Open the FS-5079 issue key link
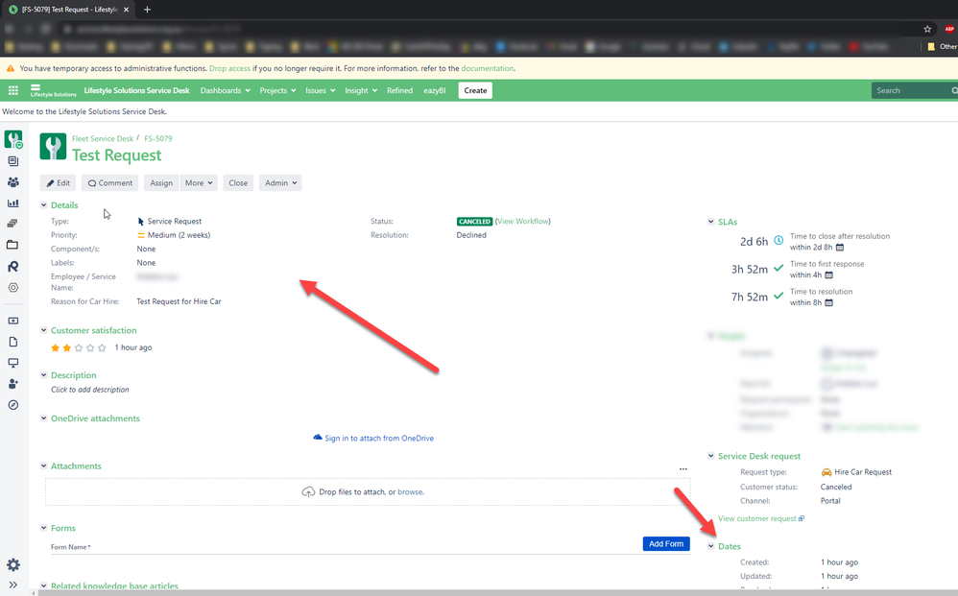The width and height of the screenshot is (958, 596). 158,138
